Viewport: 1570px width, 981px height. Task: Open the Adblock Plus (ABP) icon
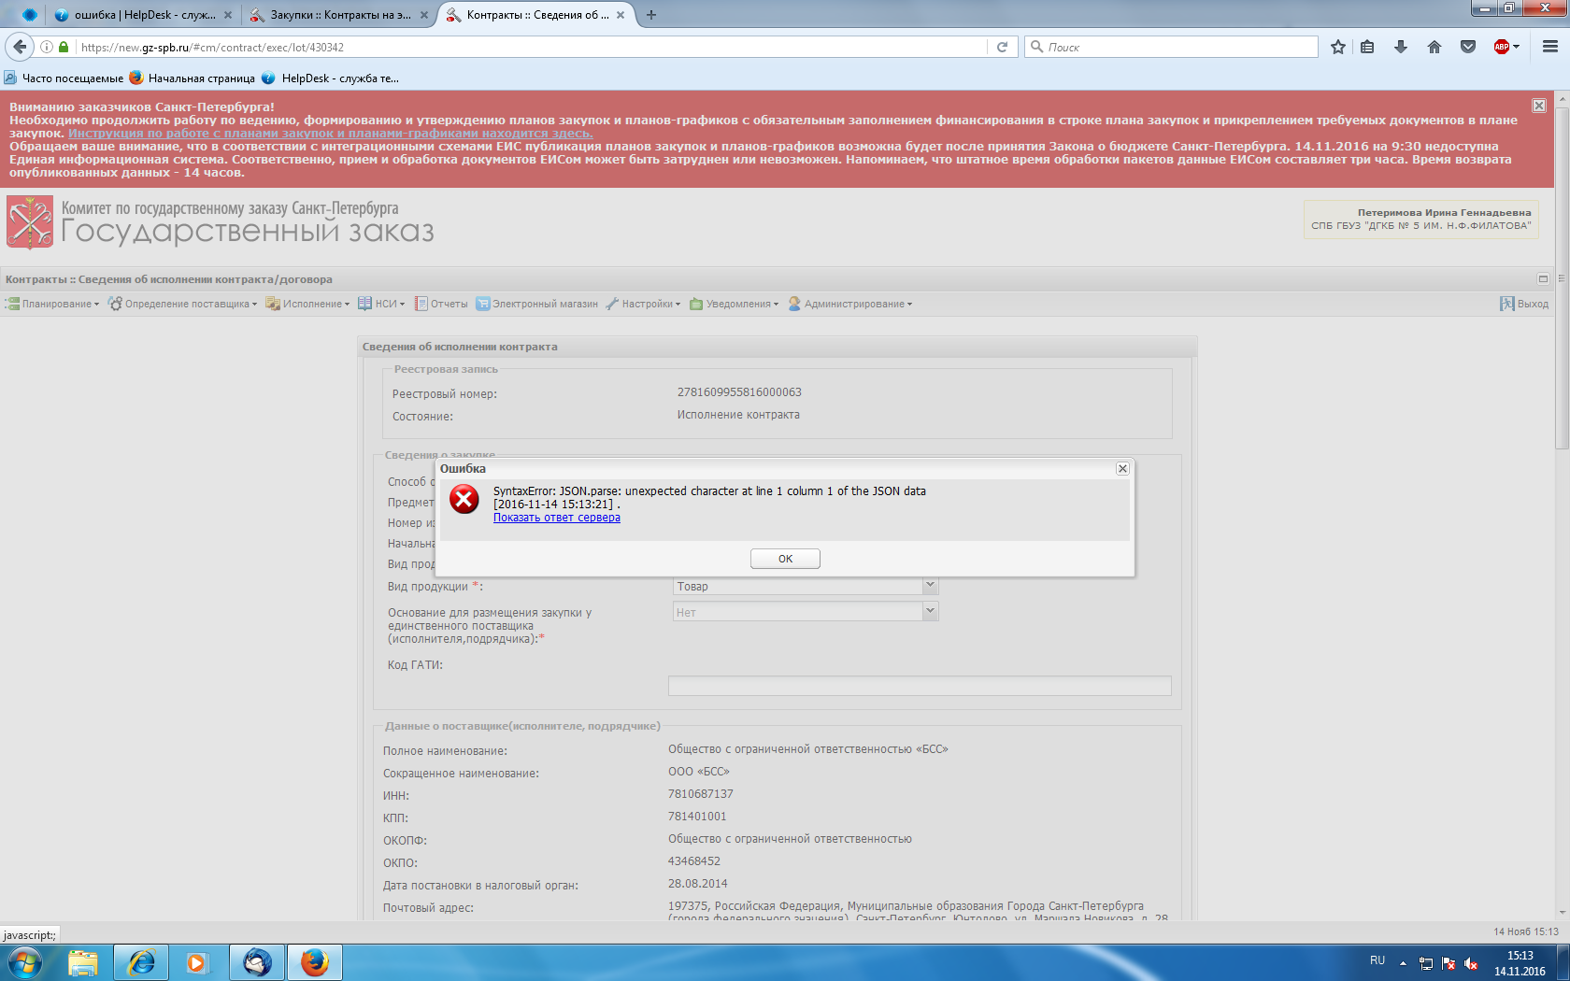click(1503, 47)
